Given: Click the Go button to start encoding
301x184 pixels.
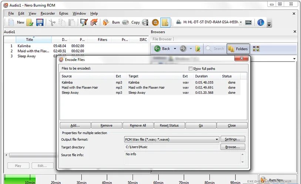Looking at the screenshot, I should point(201,125).
